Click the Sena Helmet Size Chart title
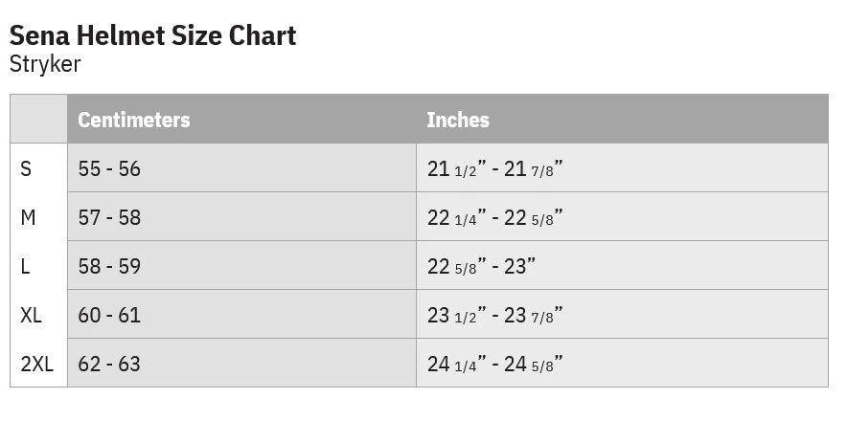 152,35
